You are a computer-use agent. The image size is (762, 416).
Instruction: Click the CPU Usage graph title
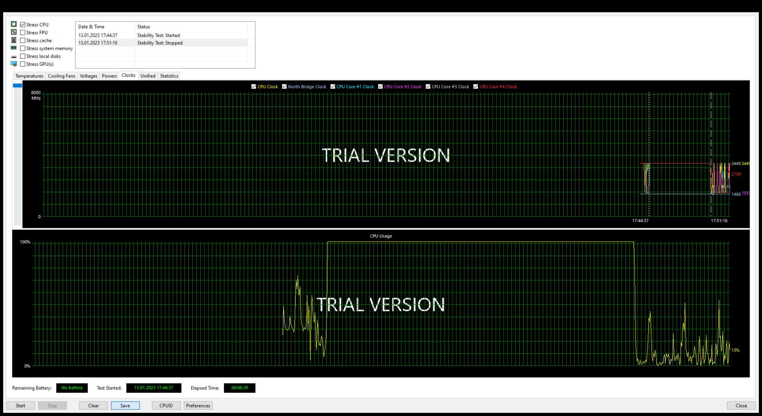coord(381,236)
